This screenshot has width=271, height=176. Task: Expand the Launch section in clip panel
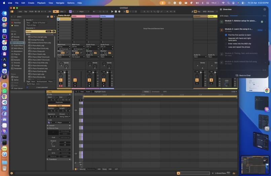pos(59,126)
